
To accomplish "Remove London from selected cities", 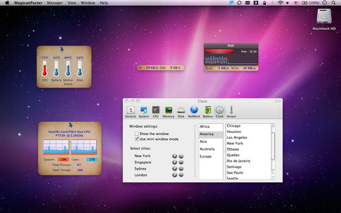I will tap(181, 175).
